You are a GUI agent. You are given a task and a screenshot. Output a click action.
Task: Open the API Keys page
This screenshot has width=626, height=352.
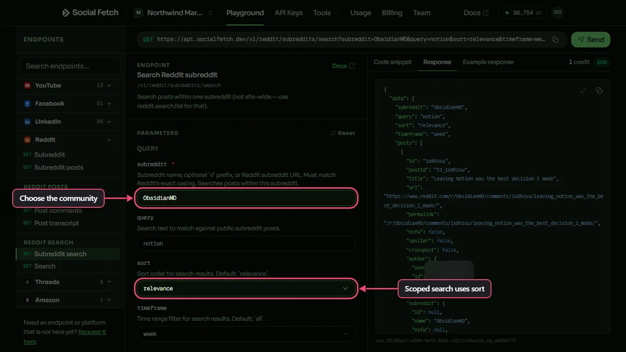(289, 13)
